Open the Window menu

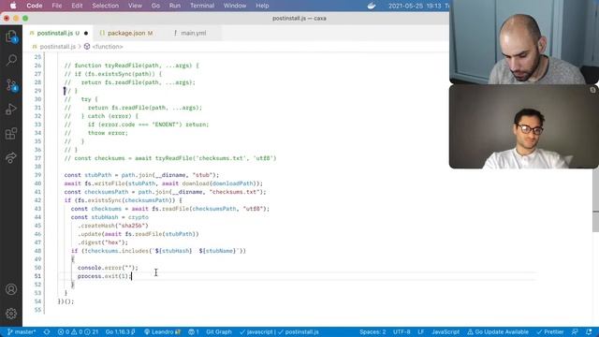[x=235, y=6]
